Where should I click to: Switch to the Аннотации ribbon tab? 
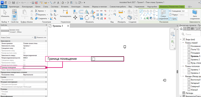(x=76, y=7)
